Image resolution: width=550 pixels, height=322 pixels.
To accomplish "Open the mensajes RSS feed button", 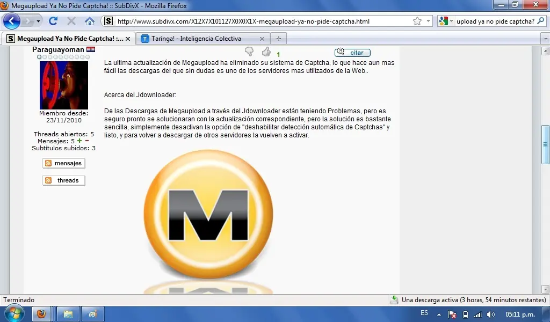I will [x=64, y=163].
